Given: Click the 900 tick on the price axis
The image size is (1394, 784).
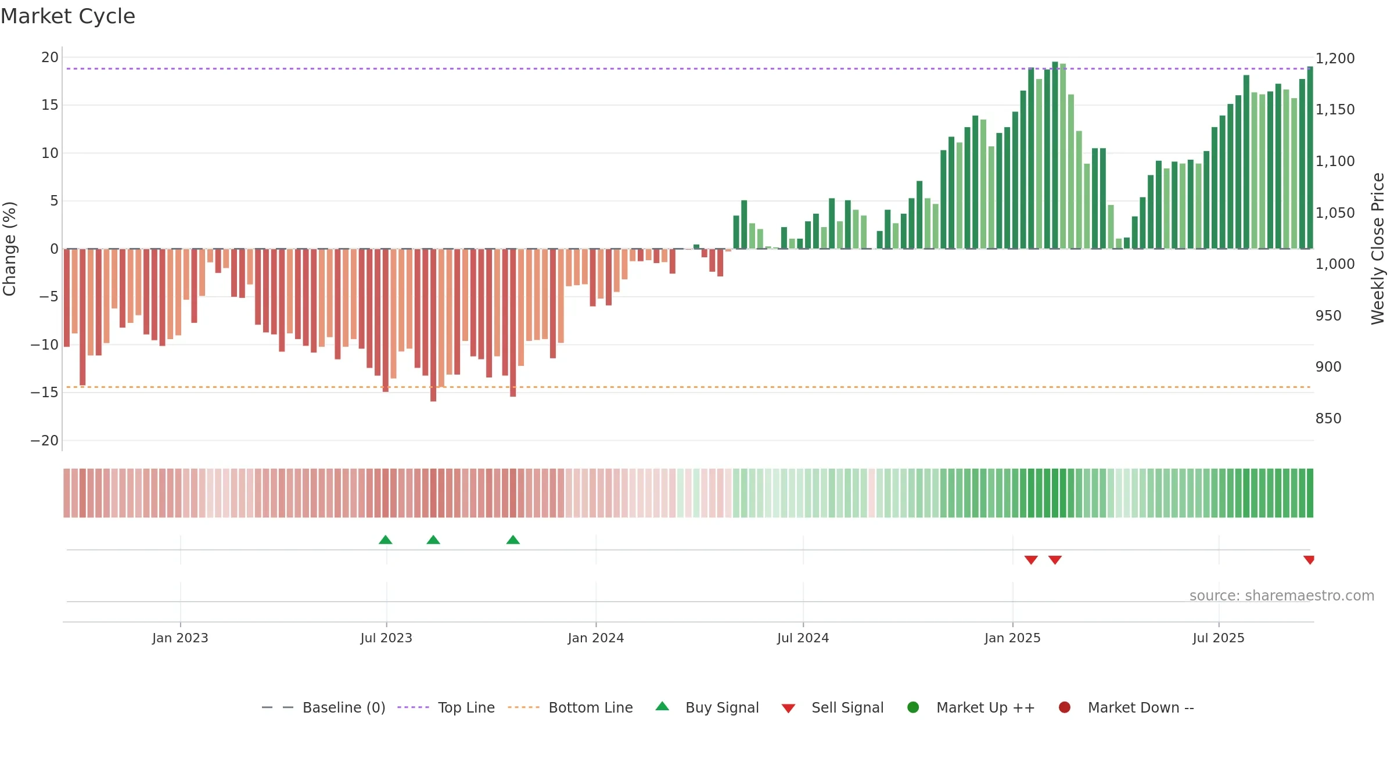Looking at the screenshot, I should (1329, 367).
